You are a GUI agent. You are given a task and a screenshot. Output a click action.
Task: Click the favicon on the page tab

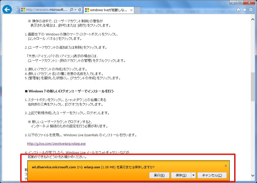(87, 10)
